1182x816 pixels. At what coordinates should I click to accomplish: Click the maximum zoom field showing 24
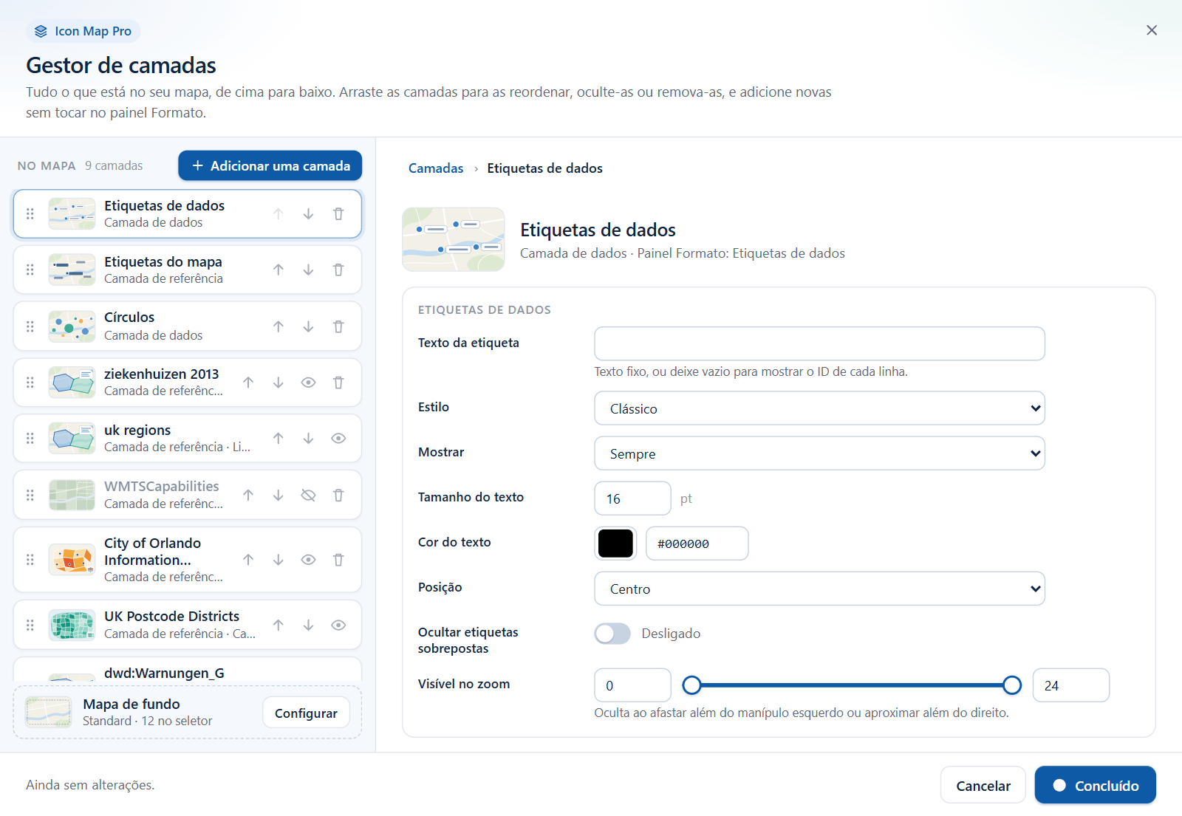pos(1070,685)
